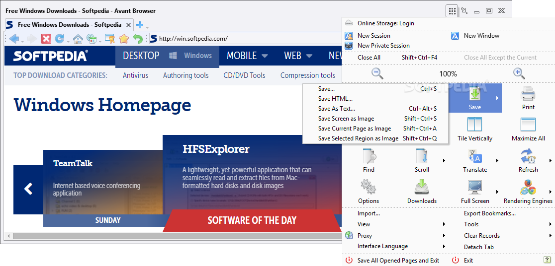Show previous slide with left chevron

tap(28, 189)
